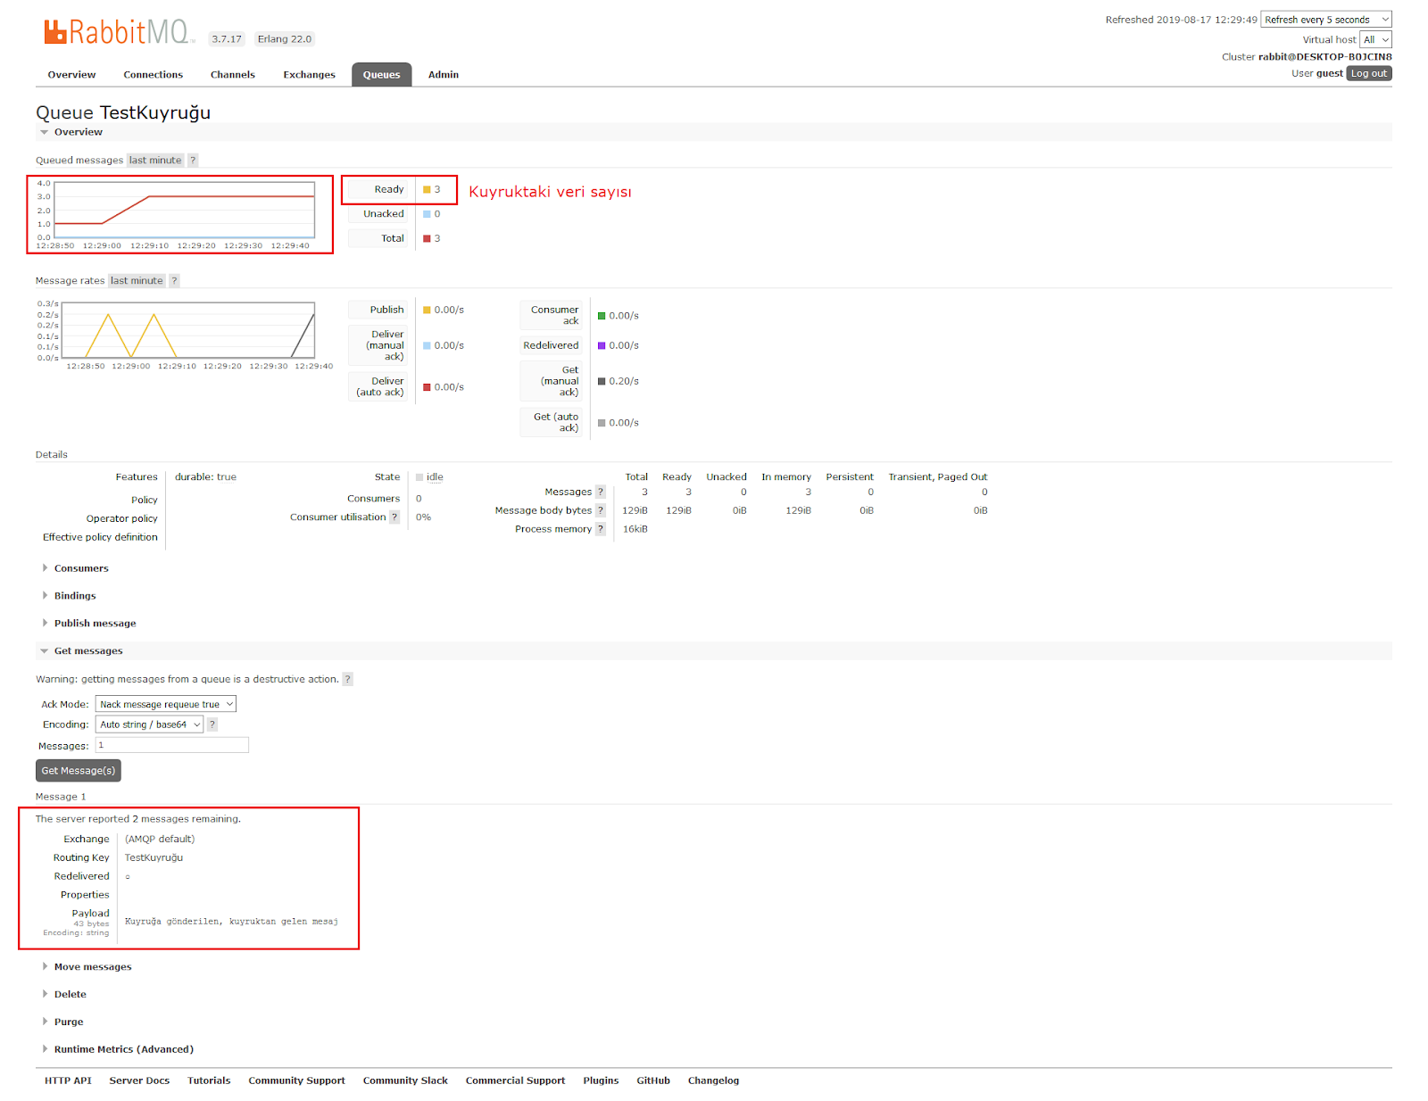1428x1101 pixels.
Task: Open the Ack Mode dropdown
Action: (166, 705)
